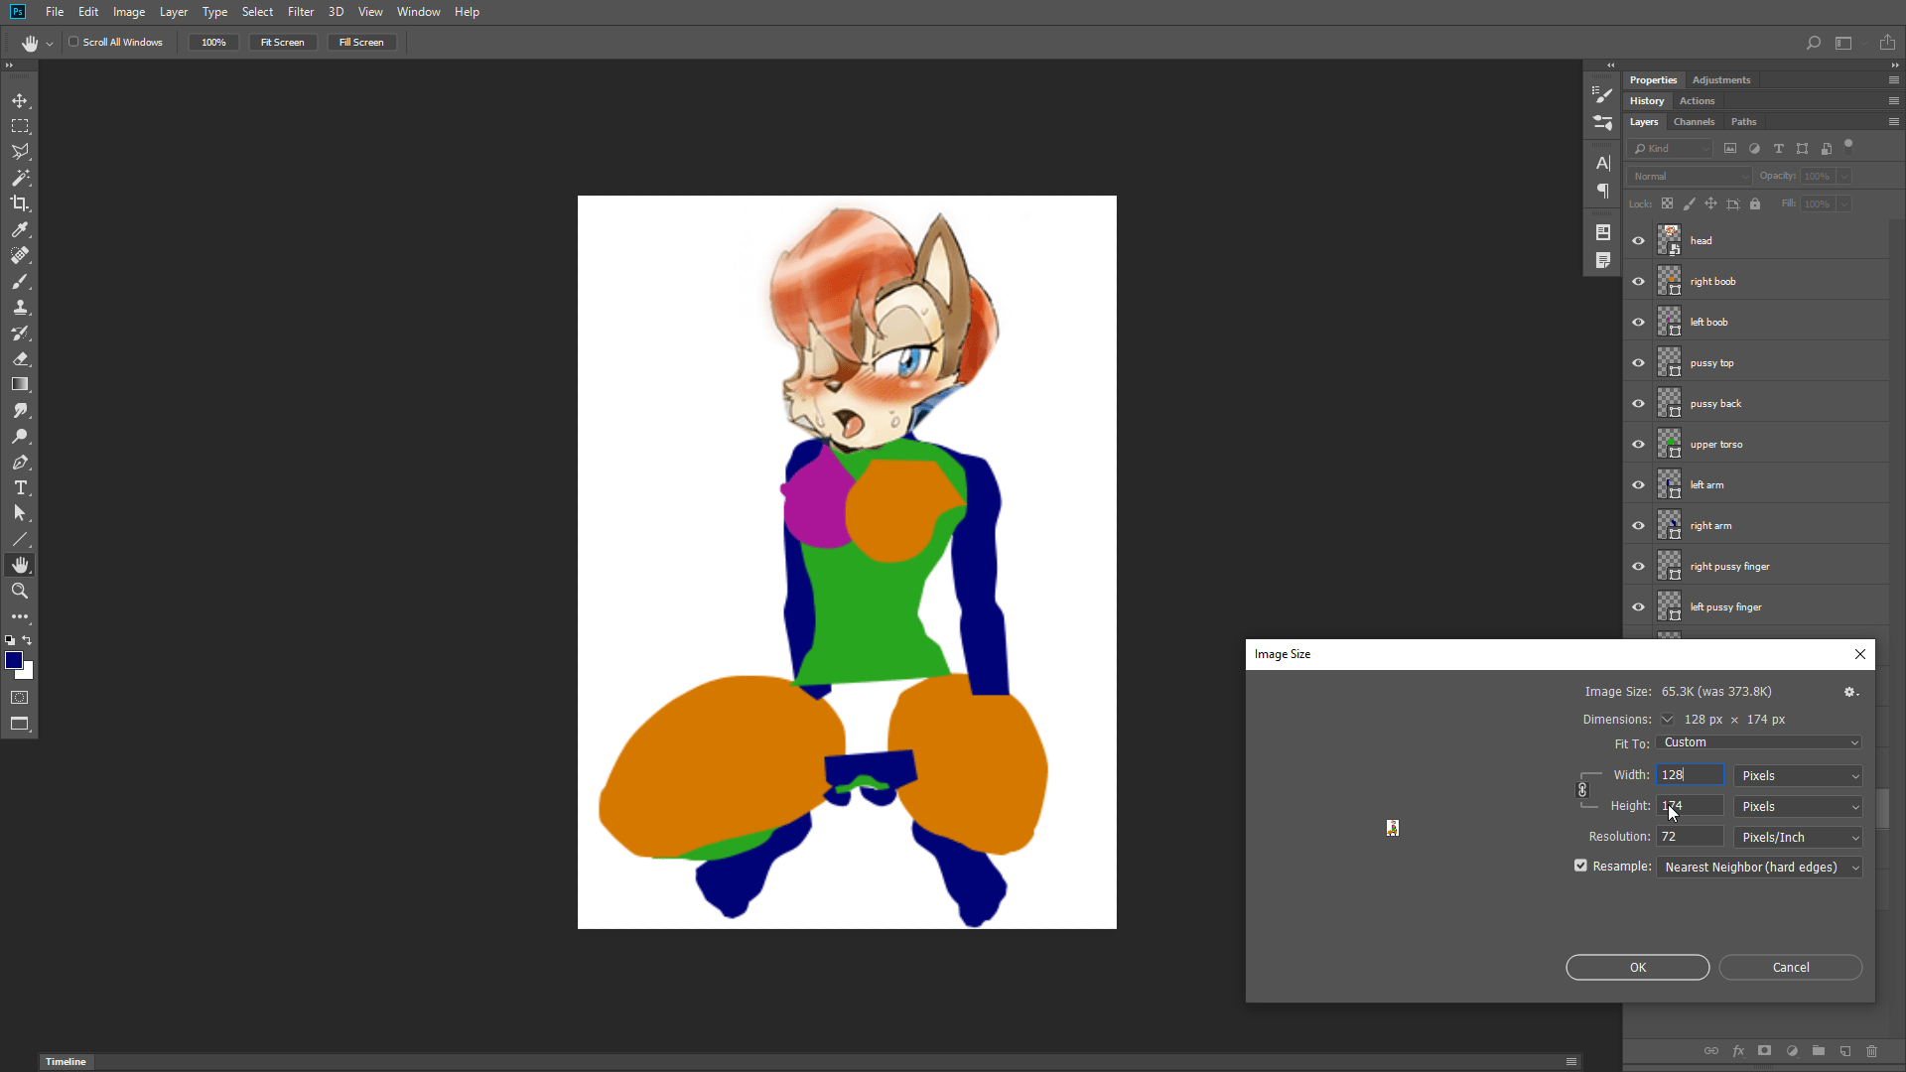The image size is (1906, 1072).
Task: Toggle the width-height constrain link icon
Action: [x=1582, y=790]
